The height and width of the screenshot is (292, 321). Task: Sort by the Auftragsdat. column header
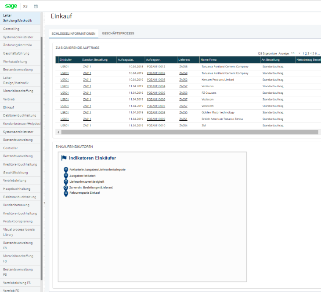tap(131, 60)
